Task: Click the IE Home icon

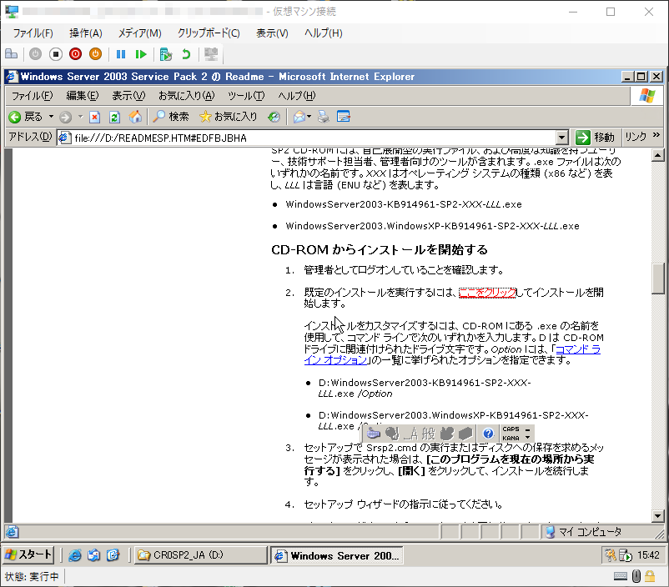Action: pyautogui.click(x=135, y=117)
